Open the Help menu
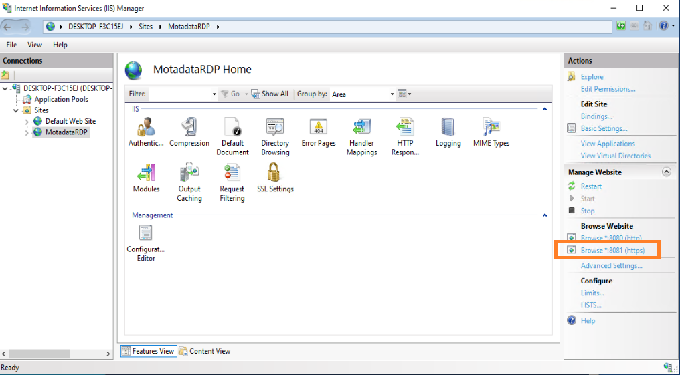This screenshot has width=680, height=375. (x=60, y=45)
